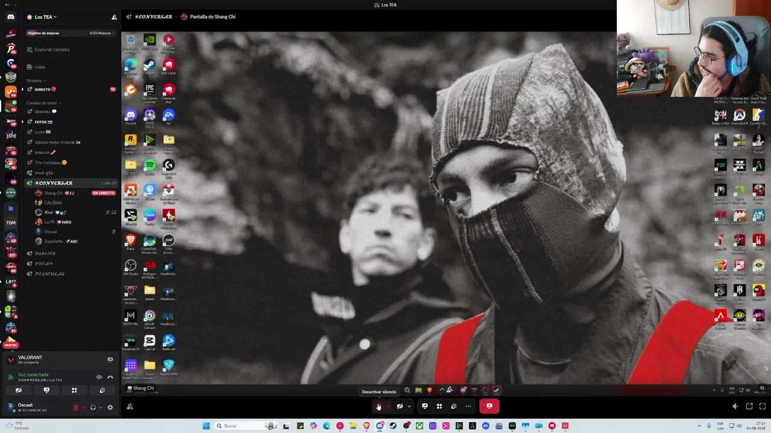Click the Buscar search box on the taskbar

pos(246,426)
